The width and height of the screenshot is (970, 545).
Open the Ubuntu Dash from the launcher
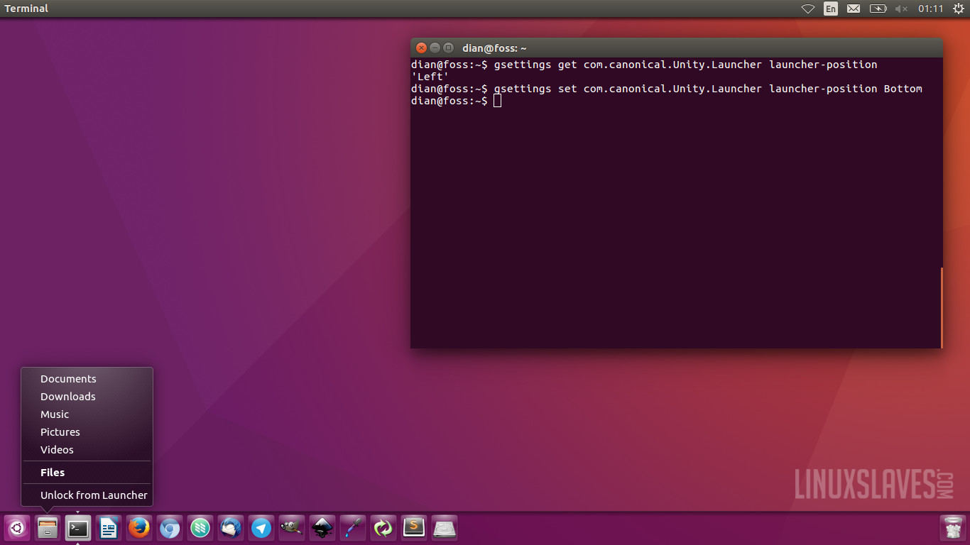[x=17, y=528]
